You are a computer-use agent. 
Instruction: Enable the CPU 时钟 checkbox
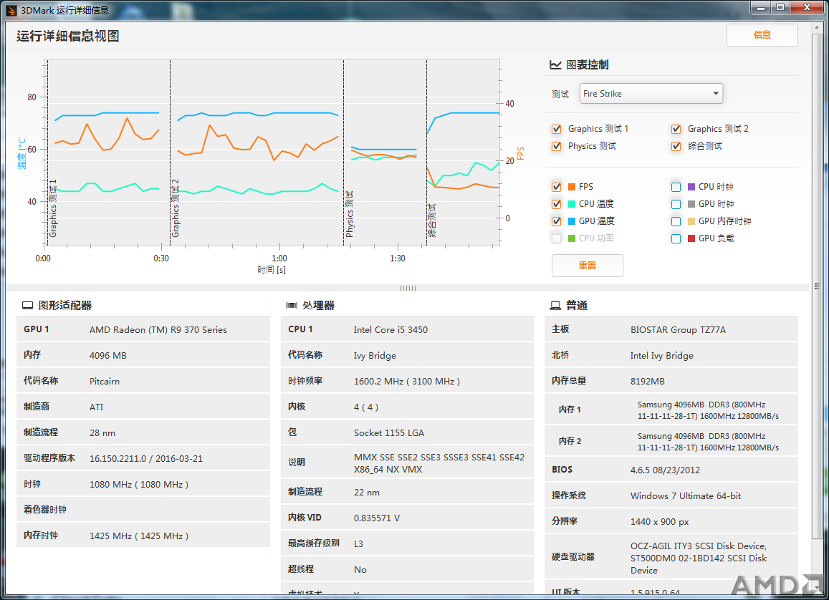676,187
